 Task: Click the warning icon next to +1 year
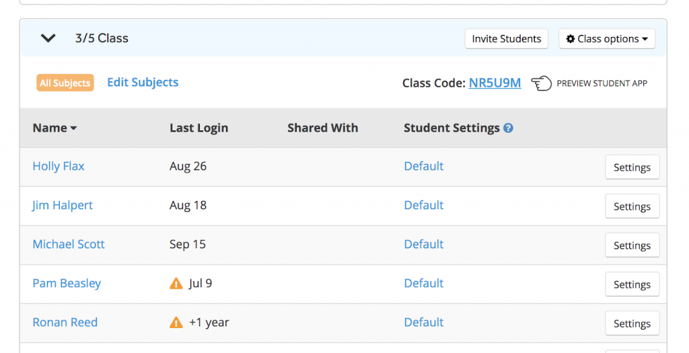tap(176, 323)
